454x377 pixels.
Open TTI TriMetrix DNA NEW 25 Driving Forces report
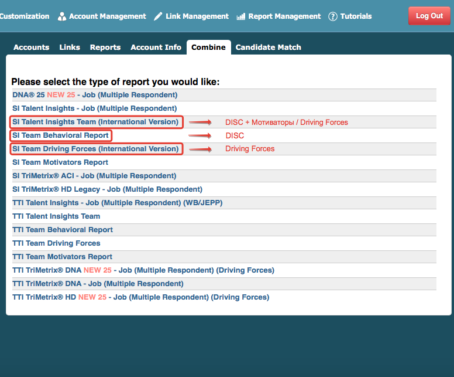tap(143, 270)
